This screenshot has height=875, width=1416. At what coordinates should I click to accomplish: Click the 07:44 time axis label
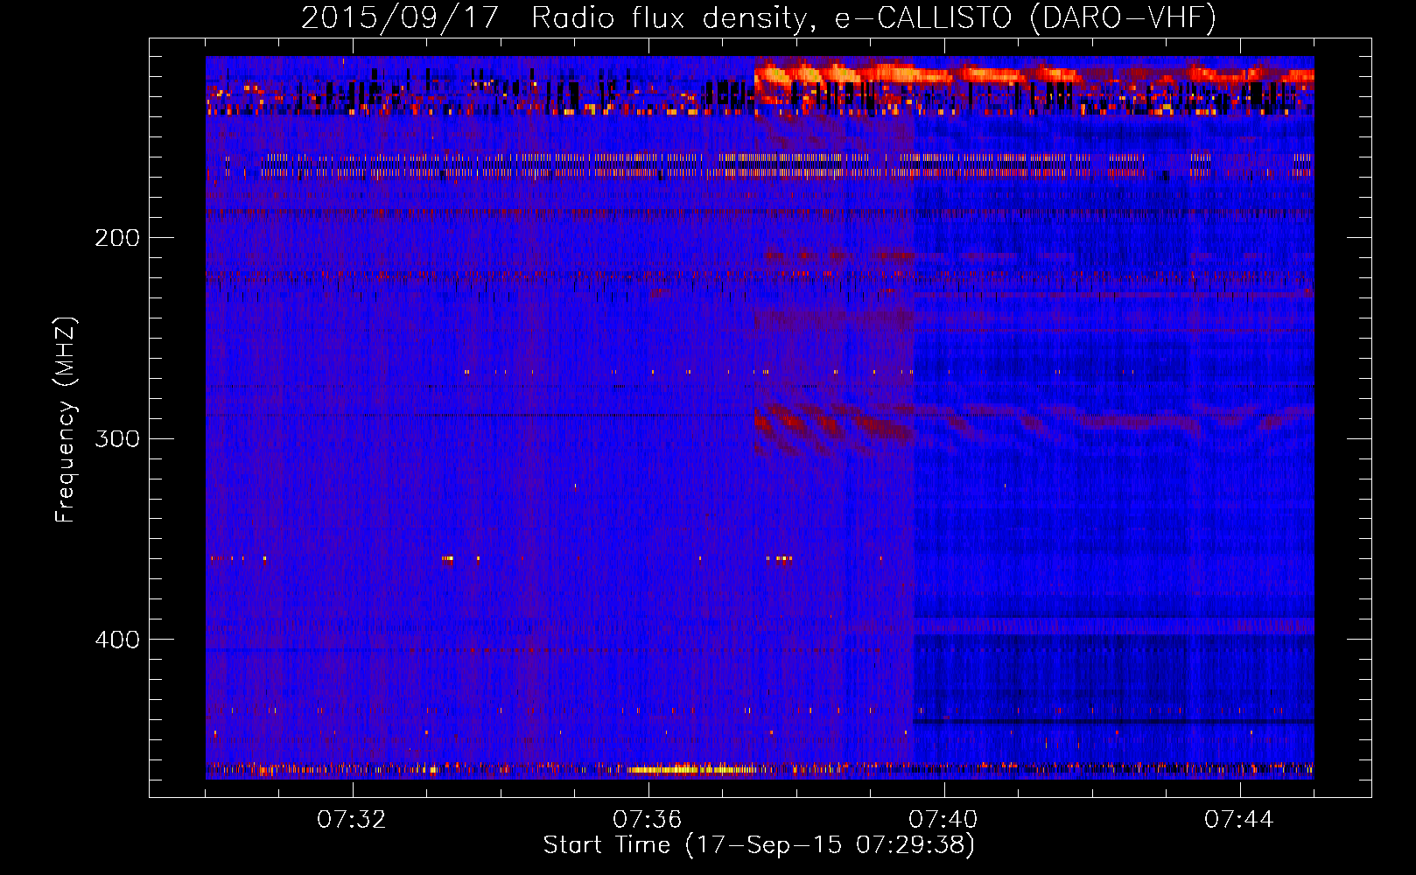1239,820
